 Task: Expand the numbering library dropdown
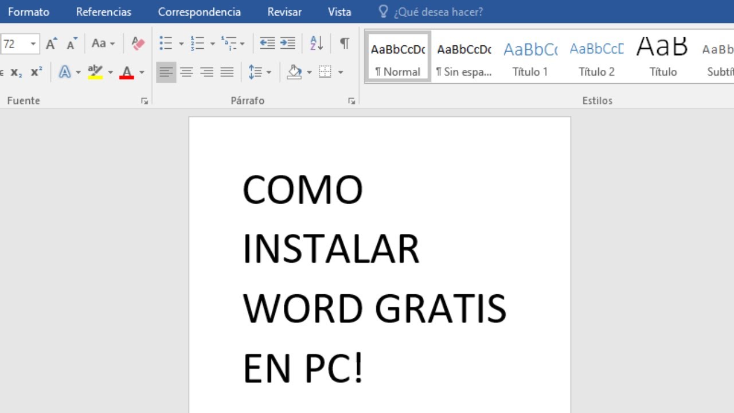pyautogui.click(x=212, y=44)
